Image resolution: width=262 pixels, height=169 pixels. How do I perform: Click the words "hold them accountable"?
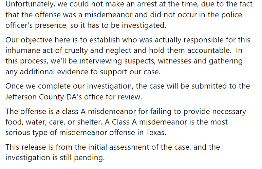point(190,51)
